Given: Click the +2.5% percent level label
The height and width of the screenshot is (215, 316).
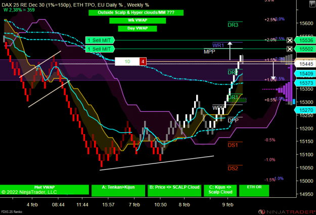Looking at the screenshot, I should coord(270,20).
